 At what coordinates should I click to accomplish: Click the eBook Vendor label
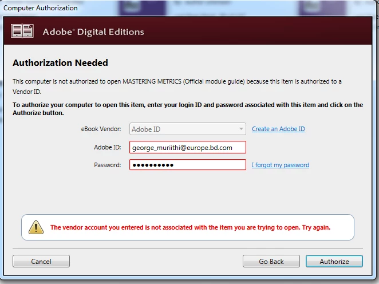point(101,129)
